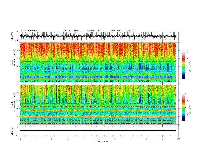This screenshot has height=156, width=201.
Task: Click the "Time (min)" x-axis title
Action: tap(102, 141)
